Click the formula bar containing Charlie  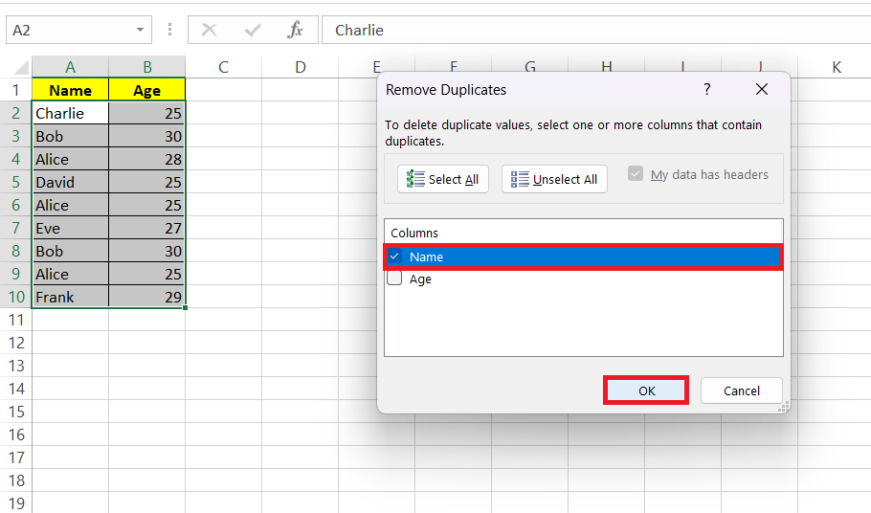tap(596, 30)
